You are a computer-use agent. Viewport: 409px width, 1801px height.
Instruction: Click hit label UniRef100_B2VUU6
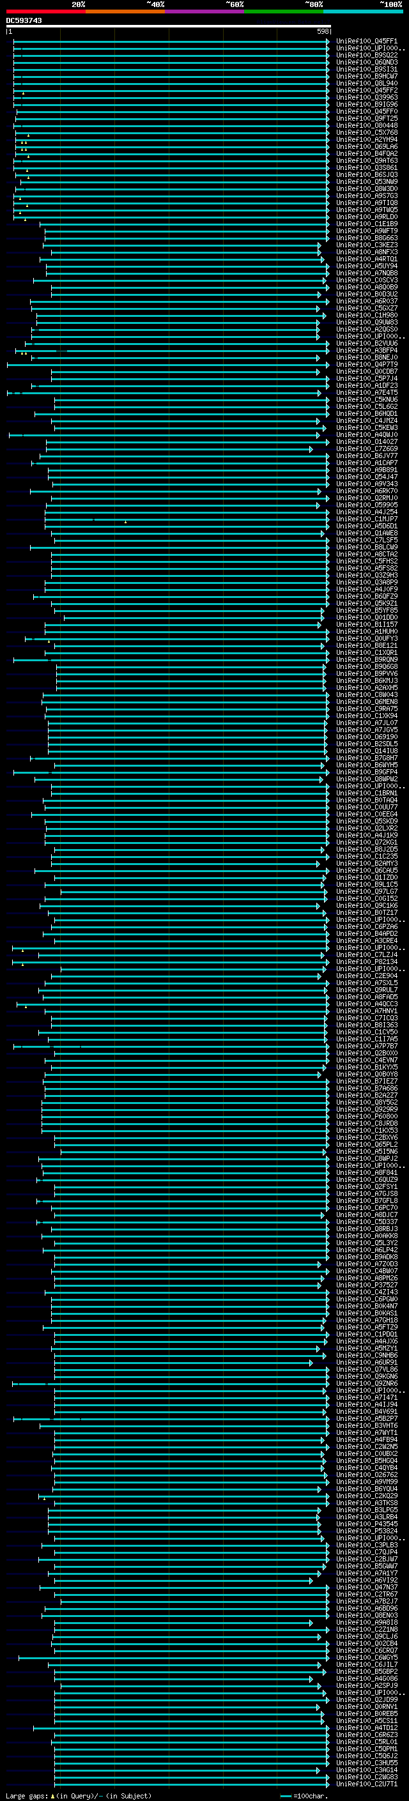tap(366, 343)
